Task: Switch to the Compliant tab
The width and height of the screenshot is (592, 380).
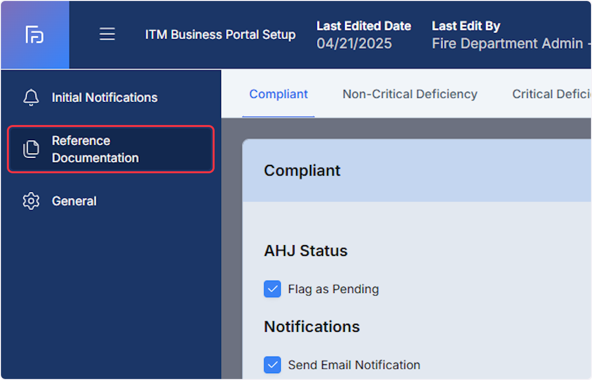Action: tap(278, 94)
